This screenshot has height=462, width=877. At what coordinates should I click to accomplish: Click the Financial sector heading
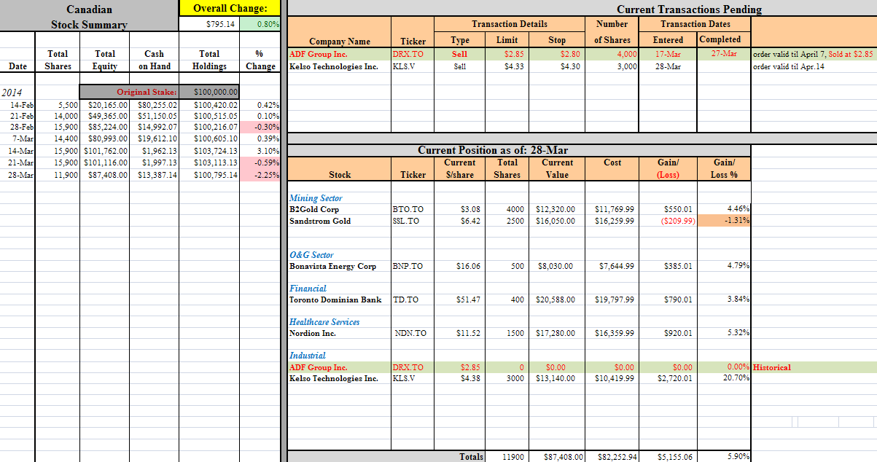[308, 289]
